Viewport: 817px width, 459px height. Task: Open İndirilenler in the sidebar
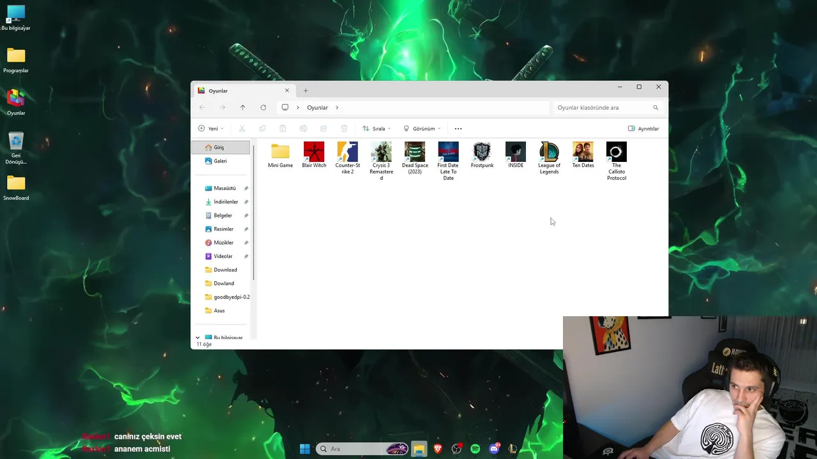click(x=221, y=201)
